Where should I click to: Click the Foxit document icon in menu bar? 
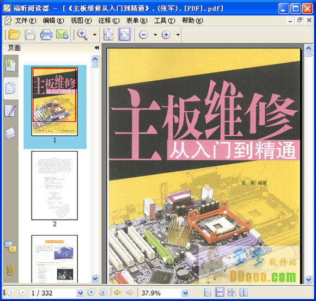click(x=8, y=21)
